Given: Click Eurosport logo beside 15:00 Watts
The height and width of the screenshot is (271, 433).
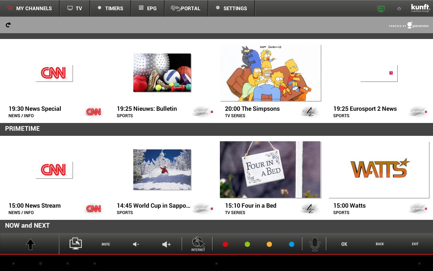Looking at the screenshot, I should [418, 209].
